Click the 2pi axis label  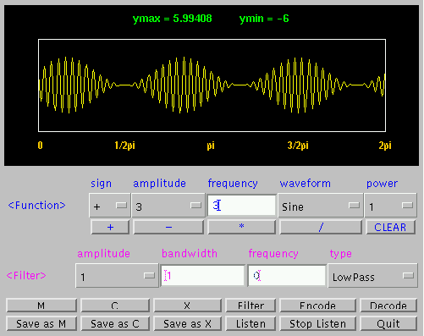(x=385, y=146)
